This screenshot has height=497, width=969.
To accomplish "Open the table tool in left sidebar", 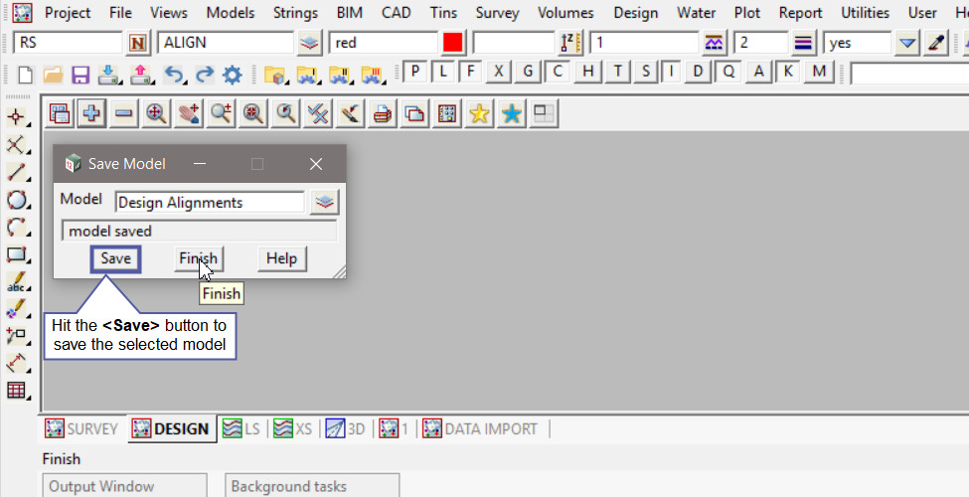I will (16, 390).
